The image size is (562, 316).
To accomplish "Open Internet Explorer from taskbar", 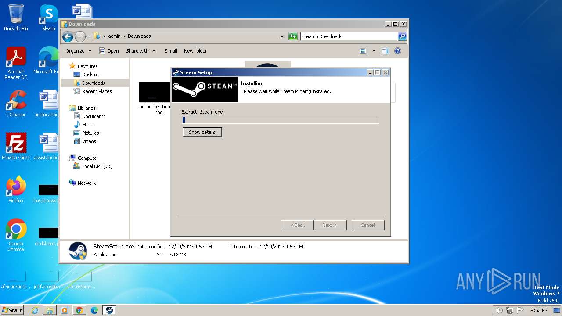I will 35,310.
